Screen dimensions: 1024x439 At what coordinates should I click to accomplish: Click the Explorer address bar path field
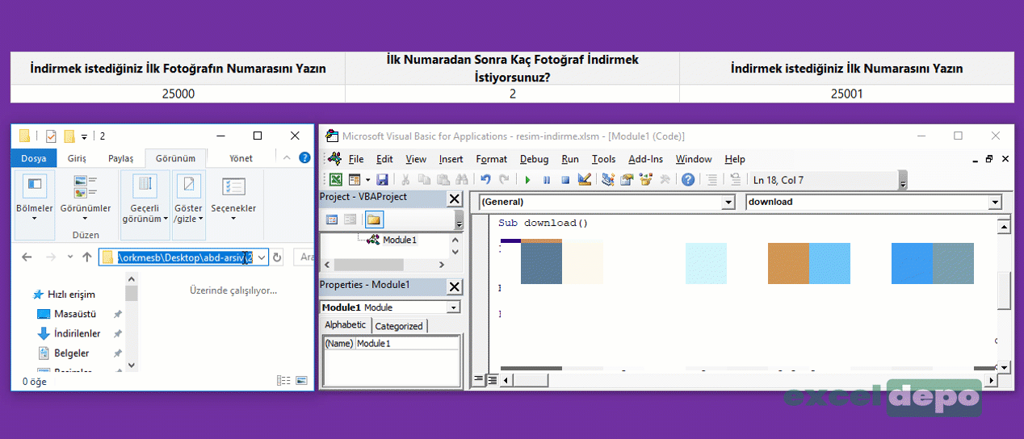(184, 257)
